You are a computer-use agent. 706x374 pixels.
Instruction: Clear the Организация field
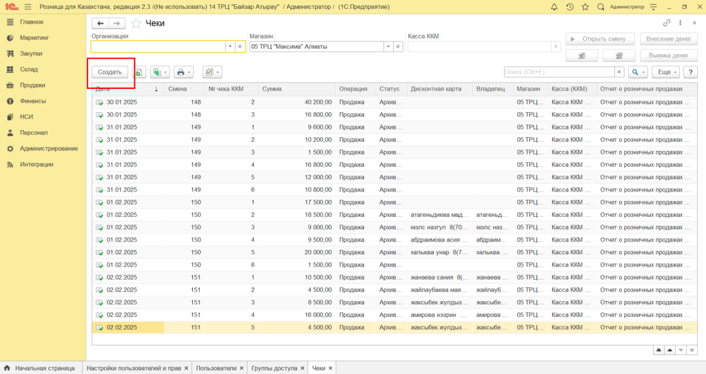point(240,46)
